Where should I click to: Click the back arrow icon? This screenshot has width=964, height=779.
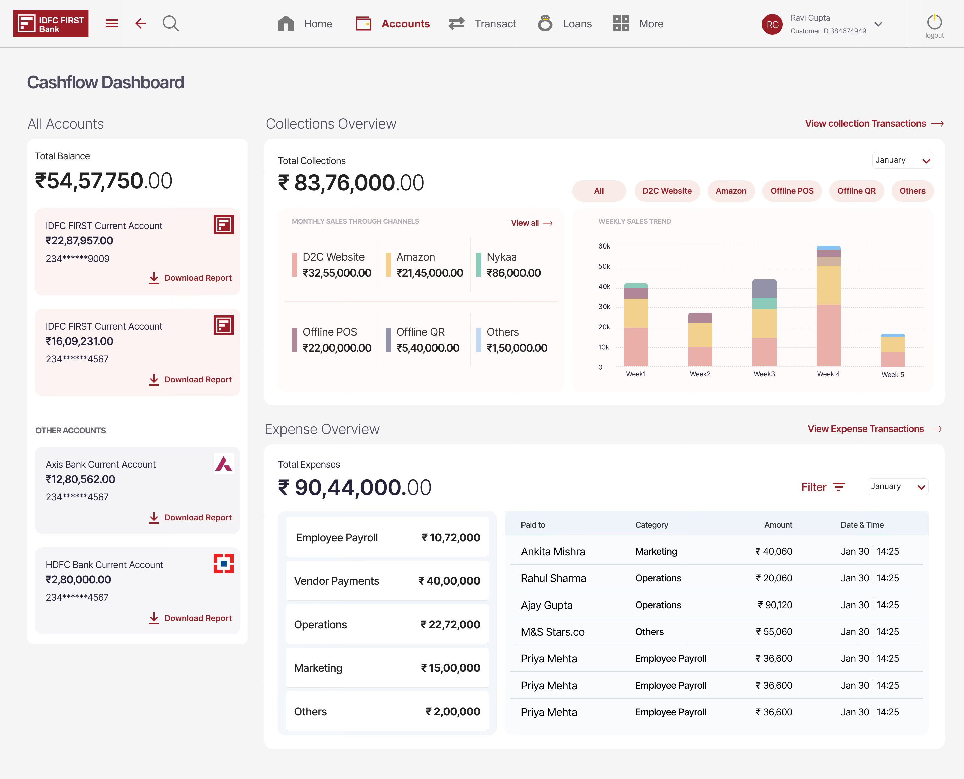tap(140, 23)
